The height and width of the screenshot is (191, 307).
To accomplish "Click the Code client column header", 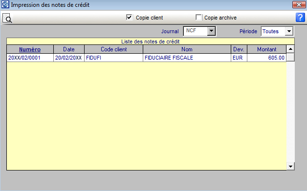I will (113, 49).
